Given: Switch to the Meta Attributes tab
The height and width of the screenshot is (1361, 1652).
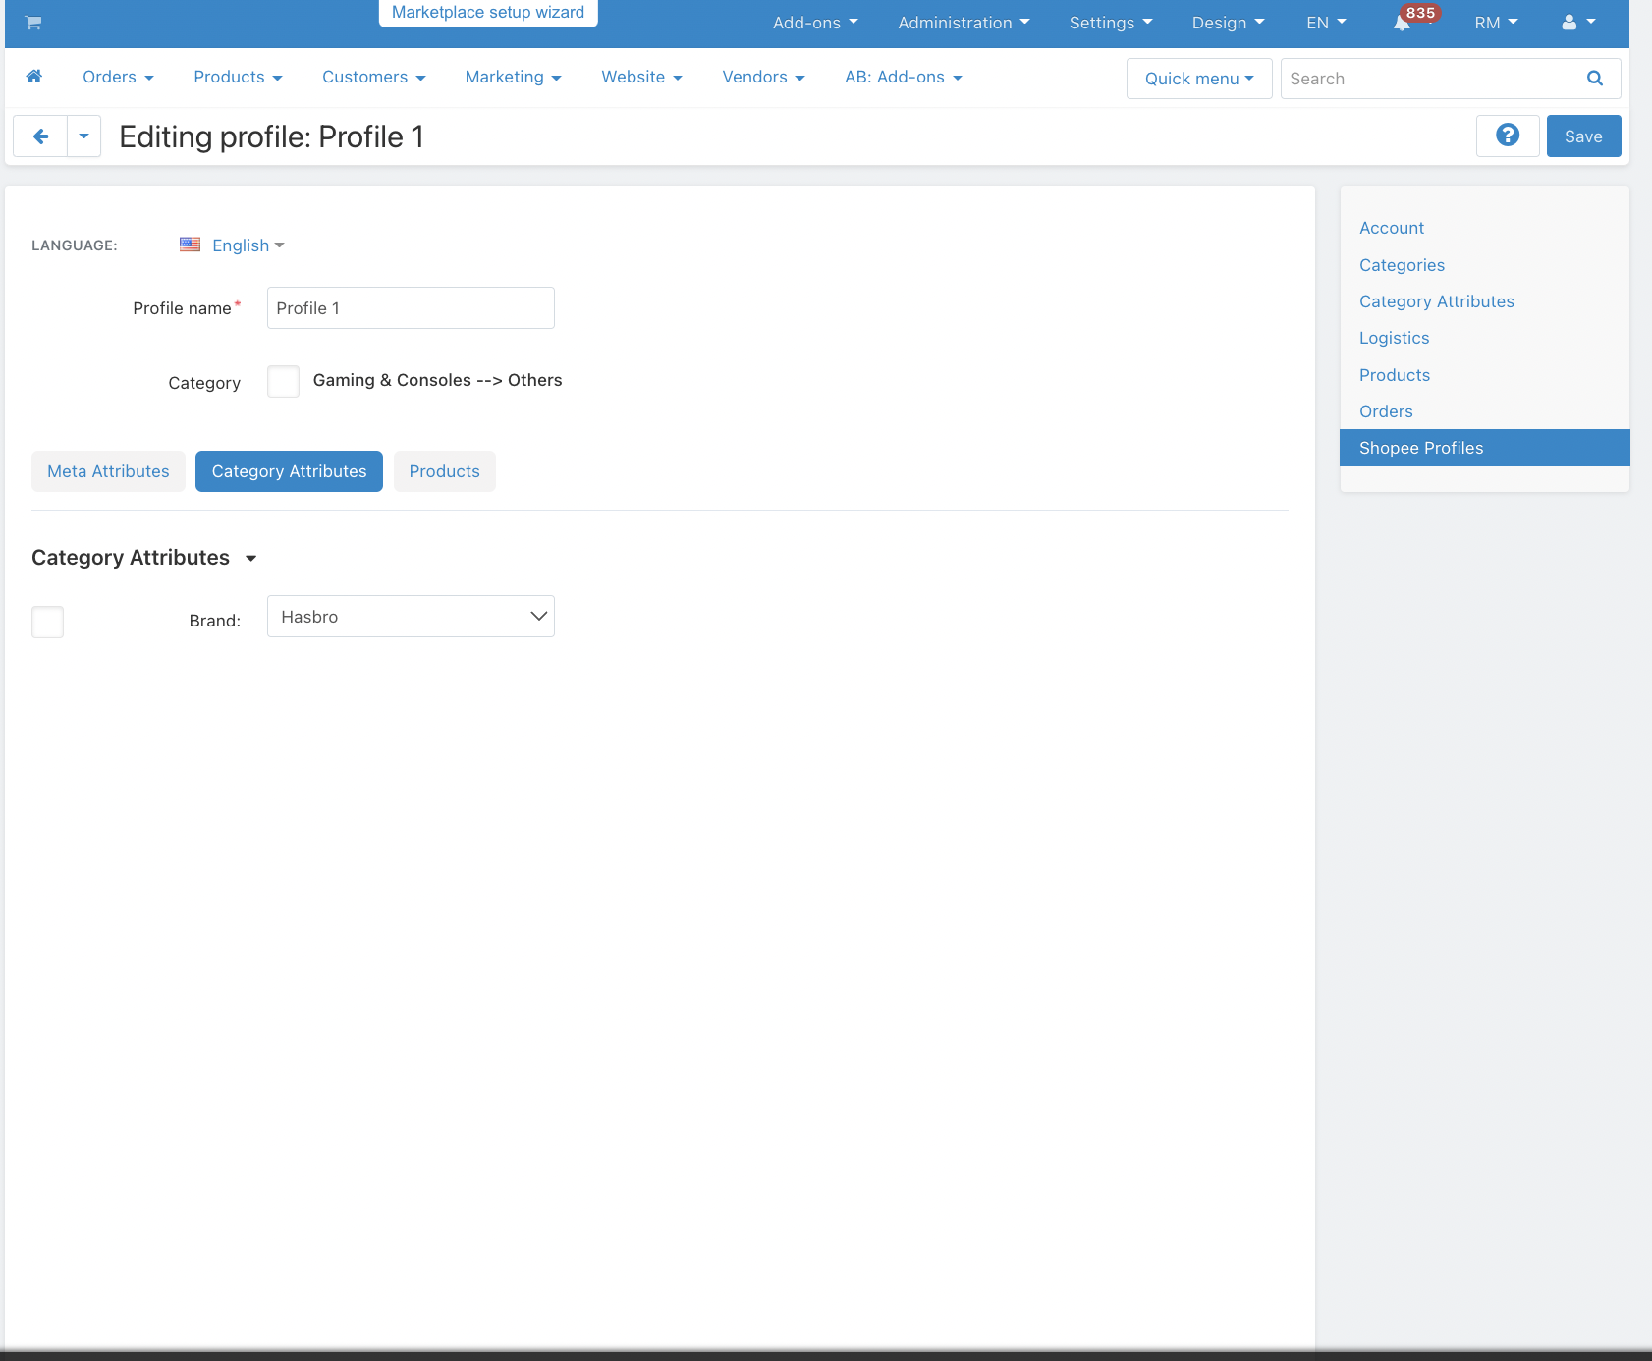Looking at the screenshot, I should 108,471.
